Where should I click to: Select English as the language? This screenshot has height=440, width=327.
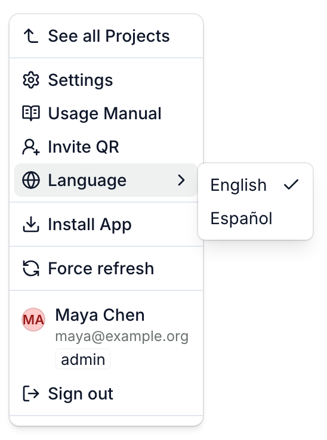[255, 185]
